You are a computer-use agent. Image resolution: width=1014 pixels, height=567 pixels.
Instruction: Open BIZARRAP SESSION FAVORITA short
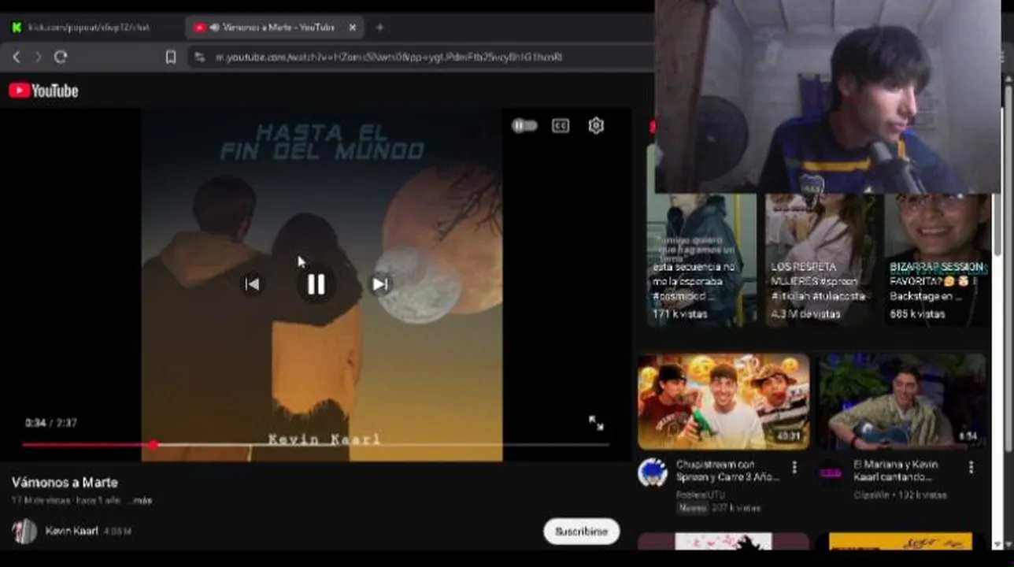coord(937,260)
